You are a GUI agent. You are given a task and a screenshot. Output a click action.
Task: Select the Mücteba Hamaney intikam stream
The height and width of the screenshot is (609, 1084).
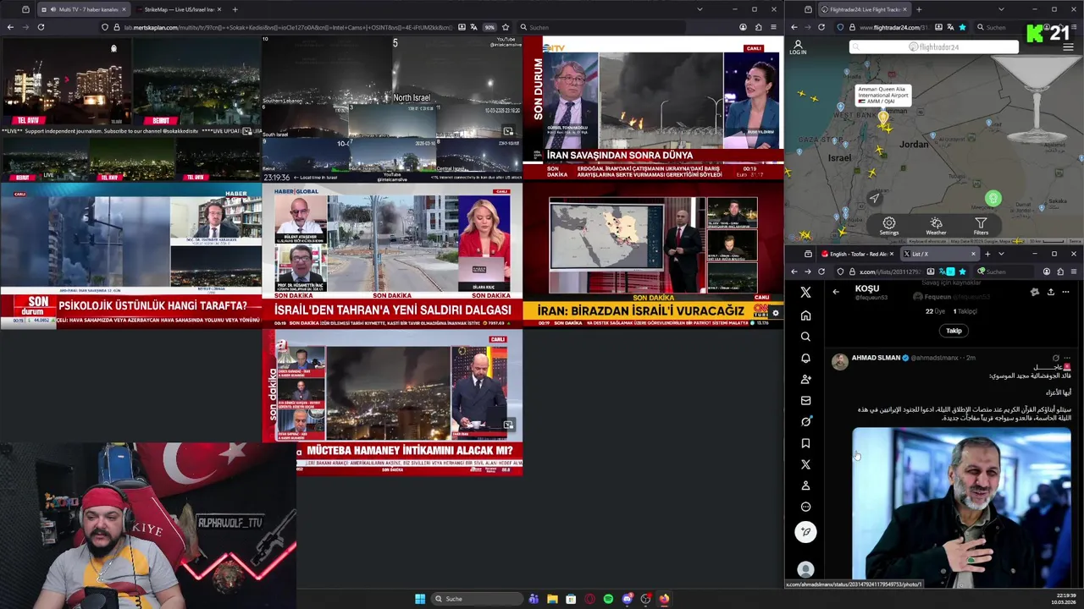click(x=392, y=402)
